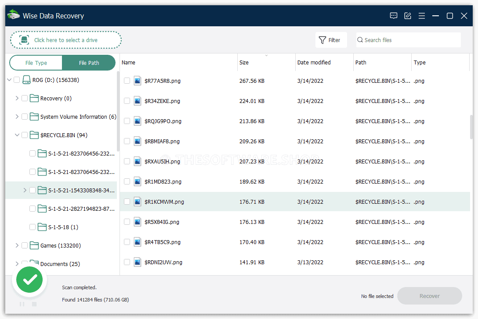This screenshot has width=478, height=319.
Task: Click the edit note icon in title bar
Action: [408, 16]
